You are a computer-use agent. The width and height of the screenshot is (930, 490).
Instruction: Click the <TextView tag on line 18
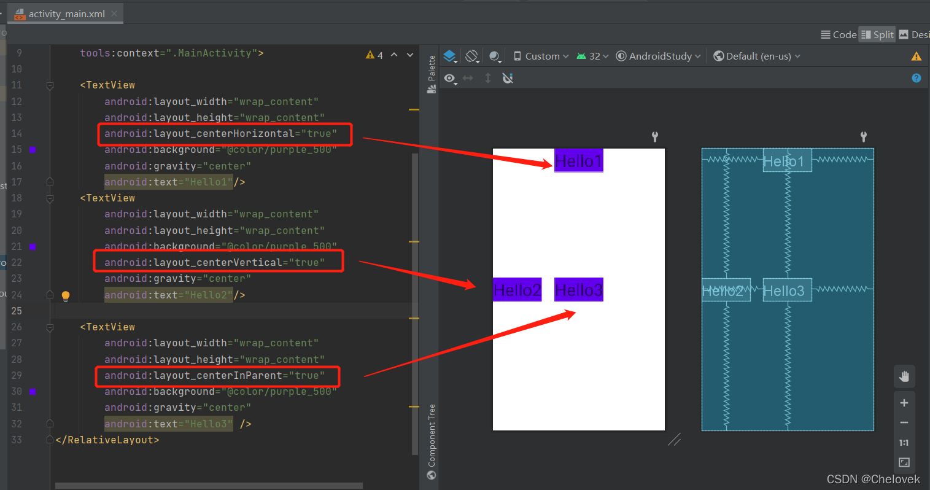pos(107,198)
